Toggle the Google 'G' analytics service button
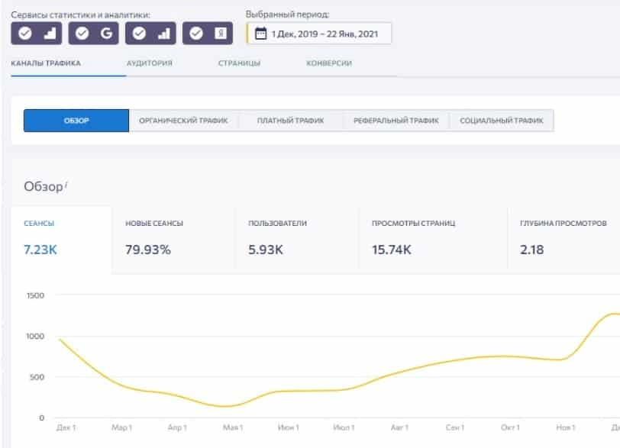 point(93,33)
